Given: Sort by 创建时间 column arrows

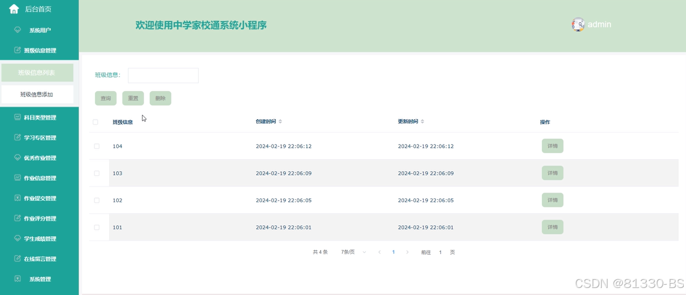Looking at the screenshot, I should [x=280, y=121].
